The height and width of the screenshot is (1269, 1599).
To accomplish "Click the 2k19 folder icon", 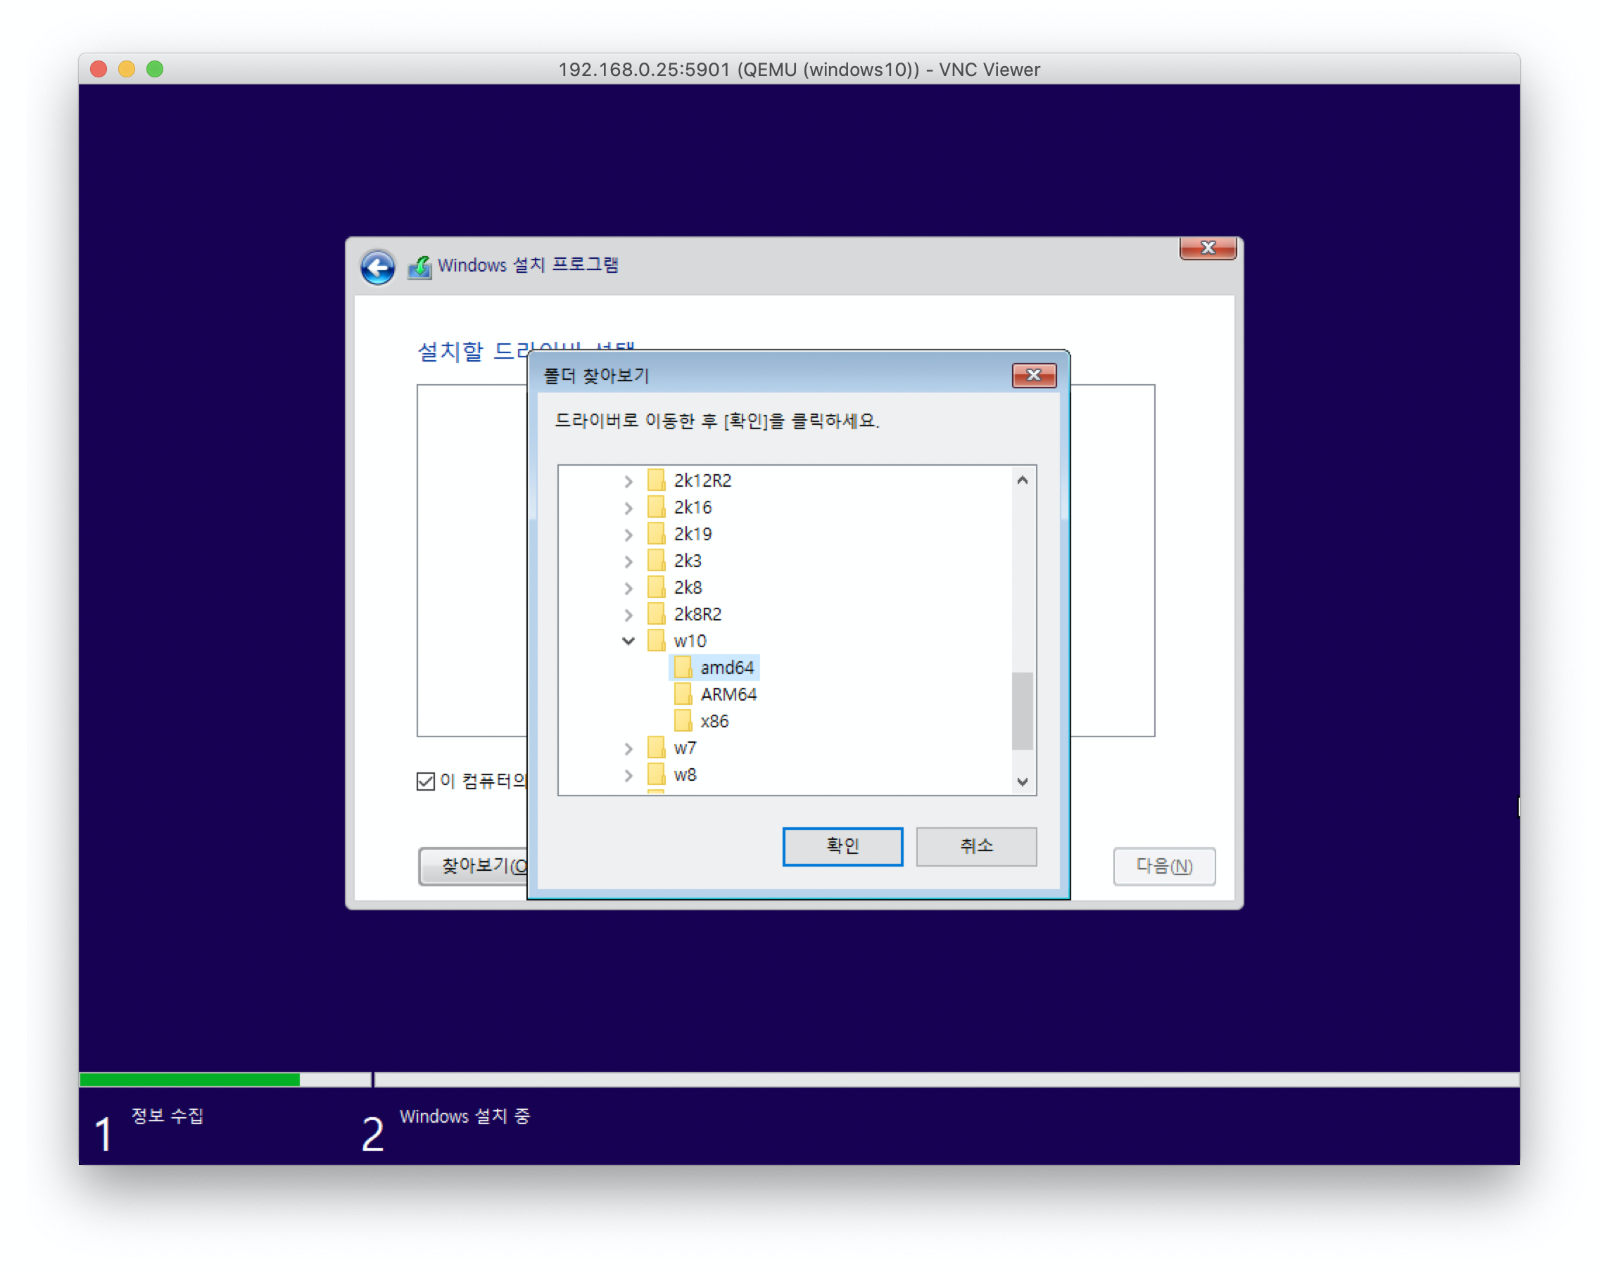I will [656, 534].
